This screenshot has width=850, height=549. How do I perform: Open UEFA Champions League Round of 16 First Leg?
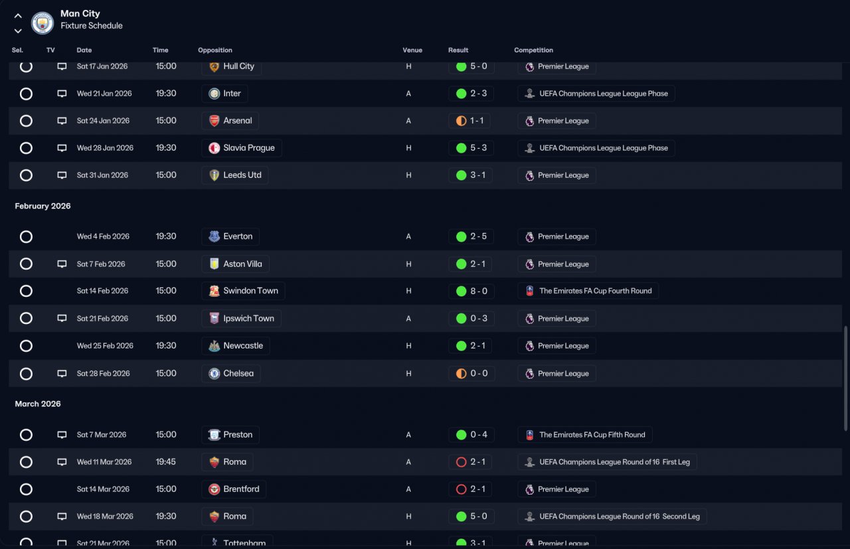tap(607, 462)
